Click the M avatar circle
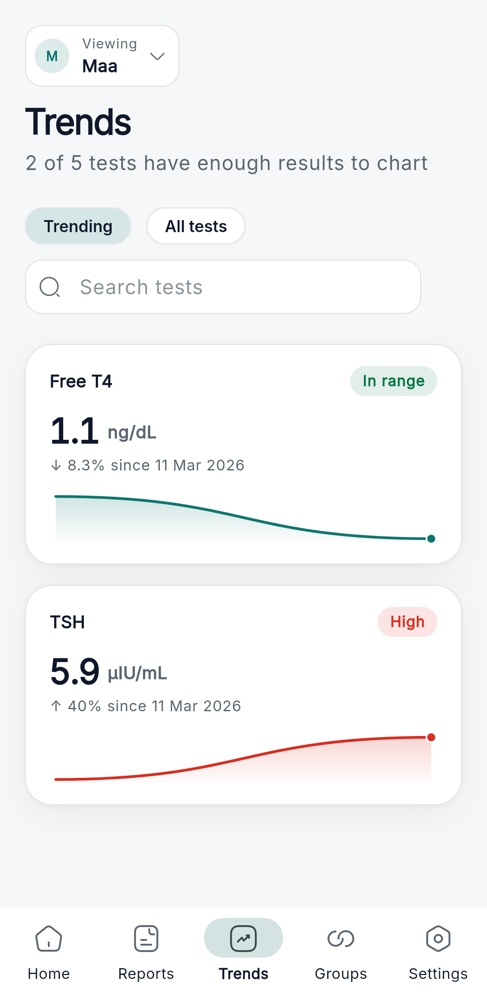This screenshot has width=487, height=993. [52, 56]
